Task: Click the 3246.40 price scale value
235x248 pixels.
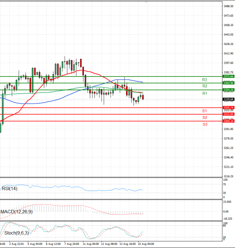Action: (x=228, y=157)
